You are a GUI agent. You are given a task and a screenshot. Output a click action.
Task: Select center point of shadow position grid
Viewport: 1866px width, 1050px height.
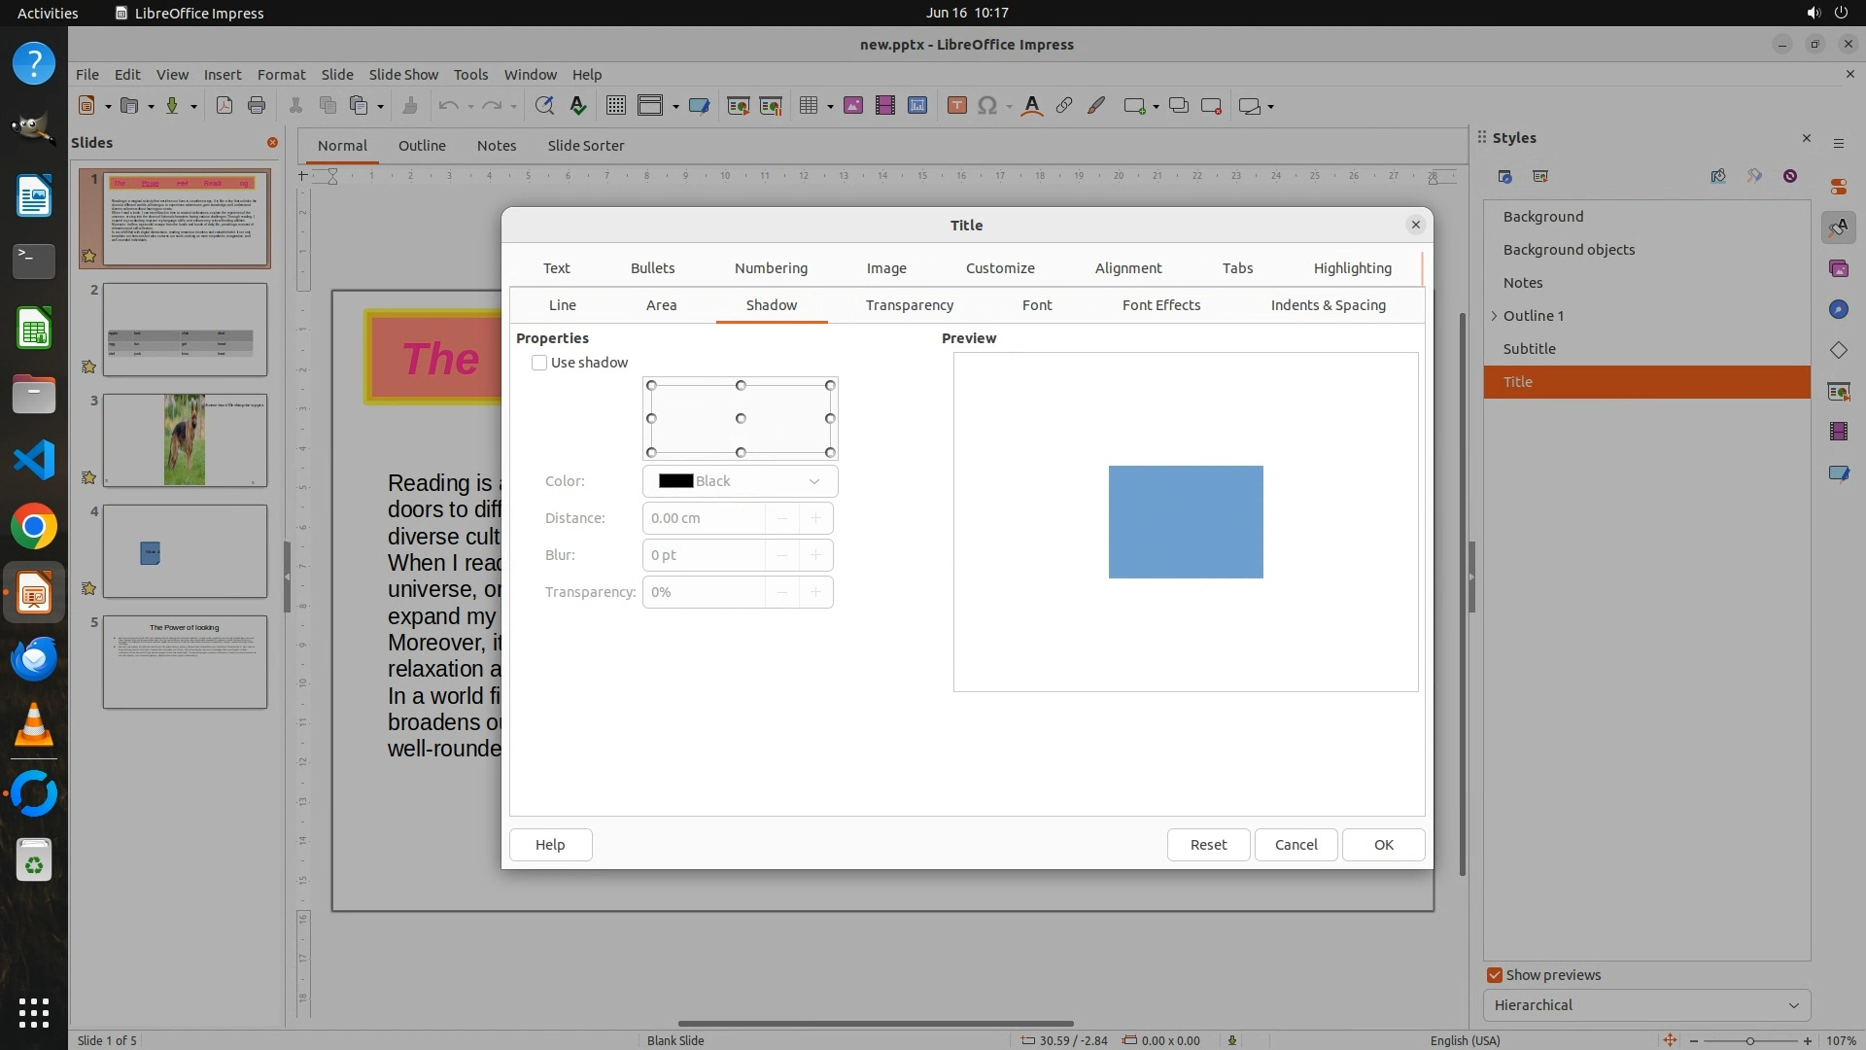[x=741, y=419]
